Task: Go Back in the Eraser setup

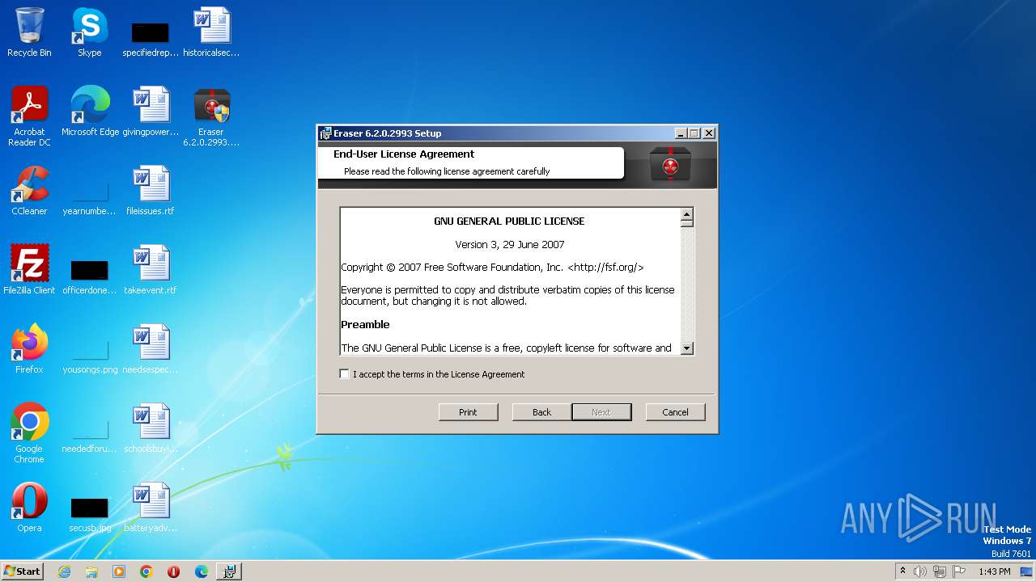Action: pyautogui.click(x=541, y=412)
